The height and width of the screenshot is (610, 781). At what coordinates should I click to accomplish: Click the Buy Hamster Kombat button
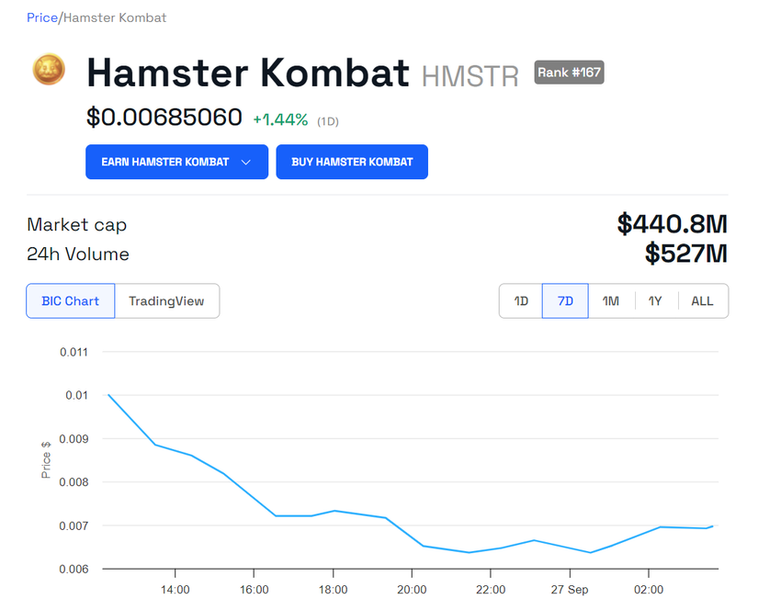tap(352, 162)
